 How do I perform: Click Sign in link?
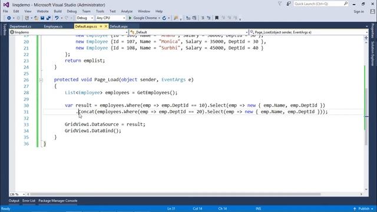[359, 12]
